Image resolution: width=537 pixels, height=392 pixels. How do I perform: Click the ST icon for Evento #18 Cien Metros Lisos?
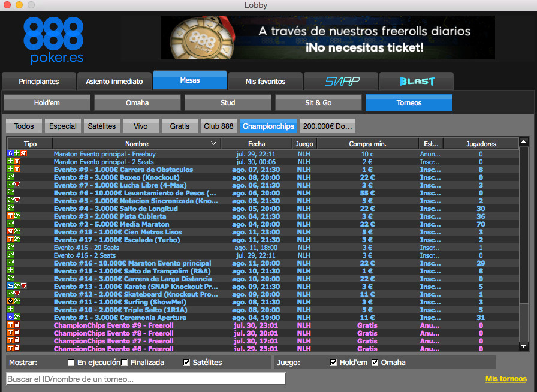pos(10,231)
